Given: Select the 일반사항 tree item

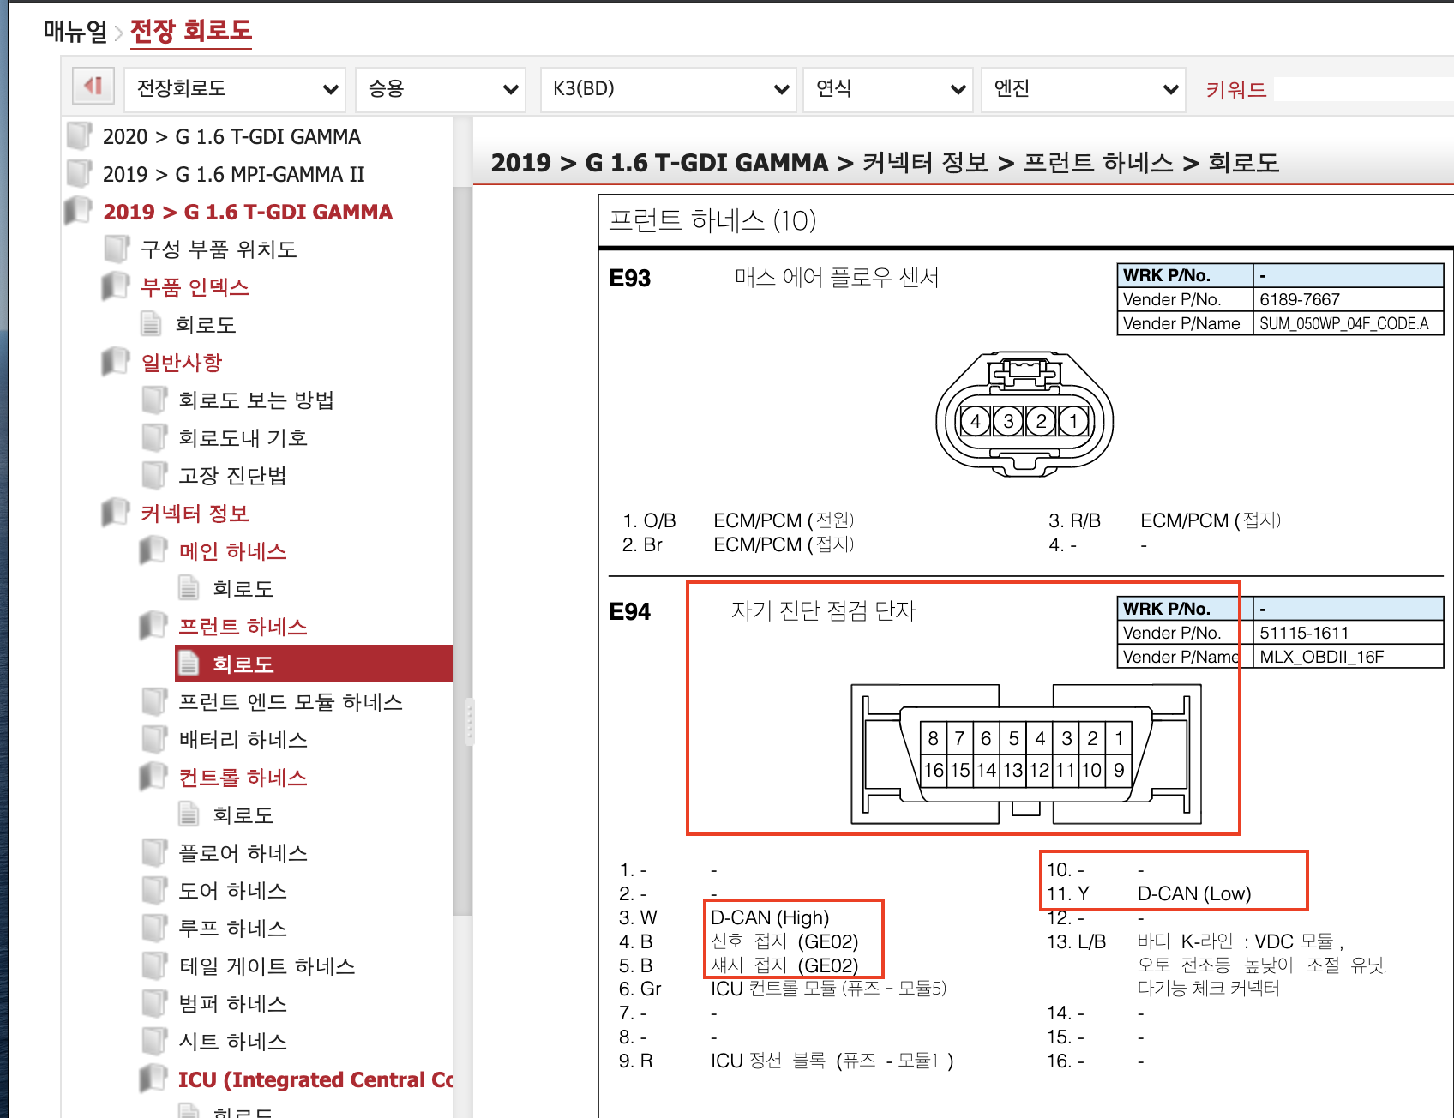Looking at the screenshot, I should tap(181, 363).
